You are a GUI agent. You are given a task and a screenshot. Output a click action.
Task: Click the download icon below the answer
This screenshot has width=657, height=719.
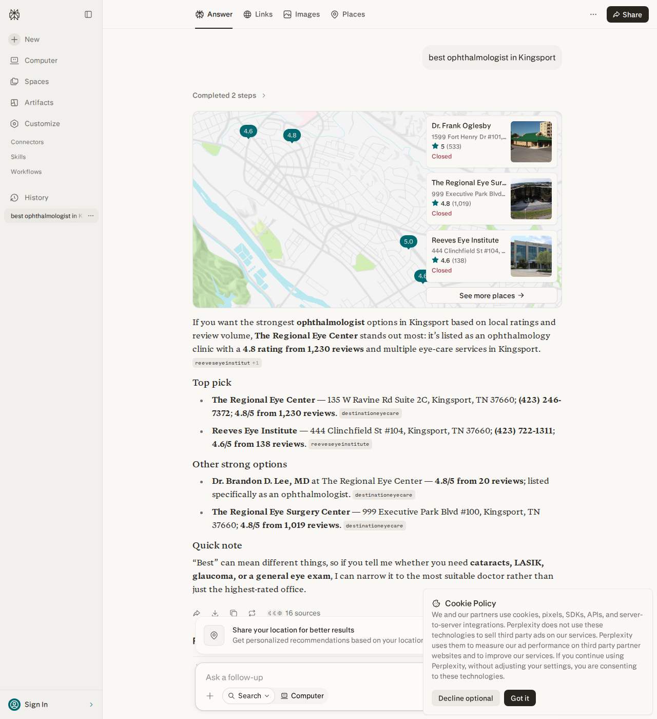tap(215, 613)
